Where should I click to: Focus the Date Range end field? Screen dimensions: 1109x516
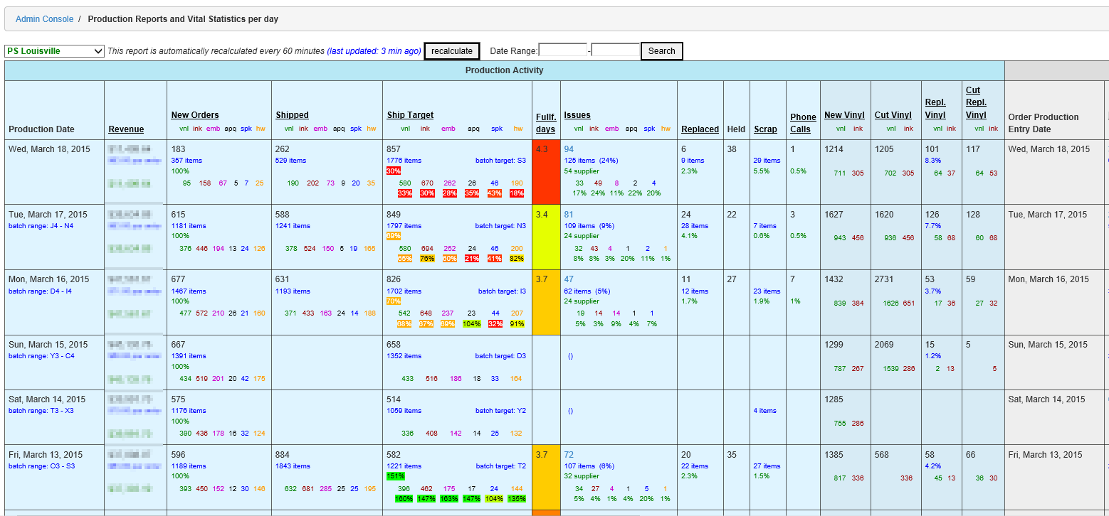point(616,50)
